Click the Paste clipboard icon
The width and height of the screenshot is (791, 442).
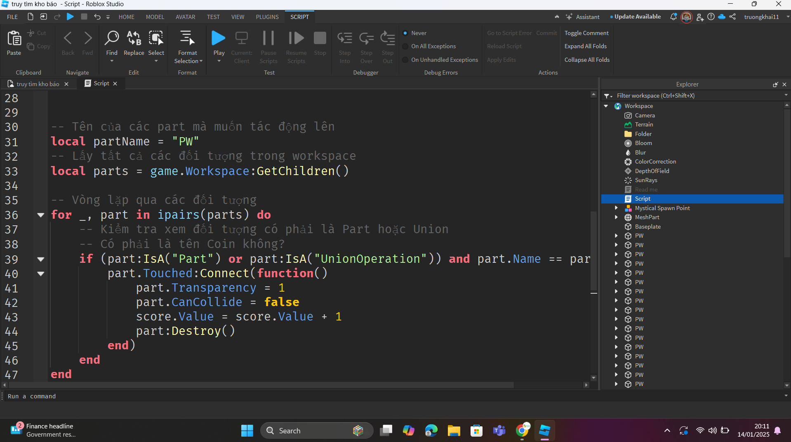click(14, 38)
